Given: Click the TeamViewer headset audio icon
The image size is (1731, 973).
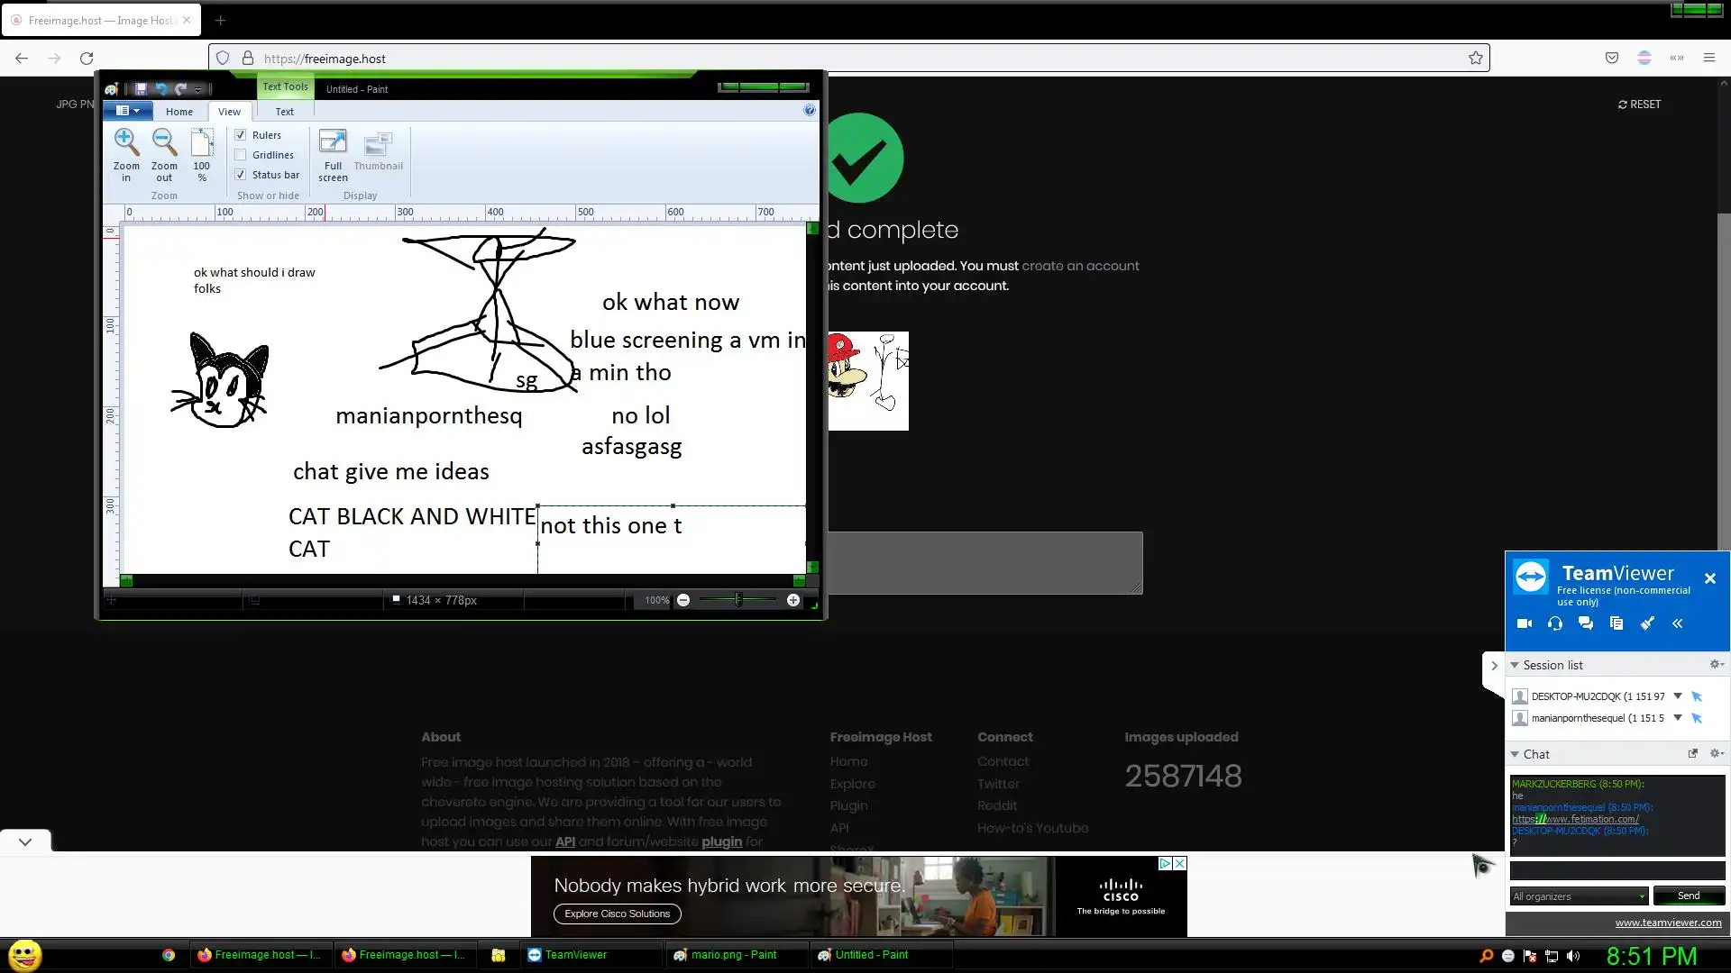Looking at the screenshot, I should tap(1555, 623).
